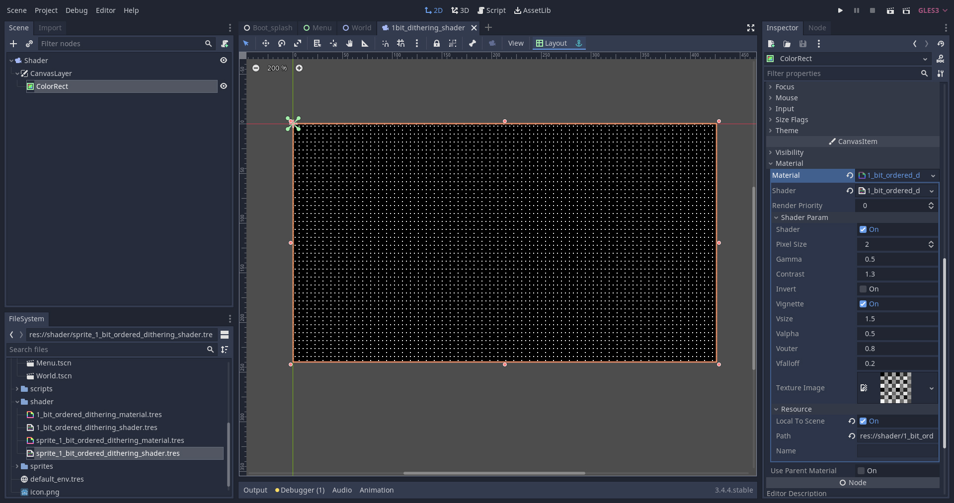This screenshot has height=503, width=954.
Task: Open the smart snapping options menu
Action: [417, 44]
